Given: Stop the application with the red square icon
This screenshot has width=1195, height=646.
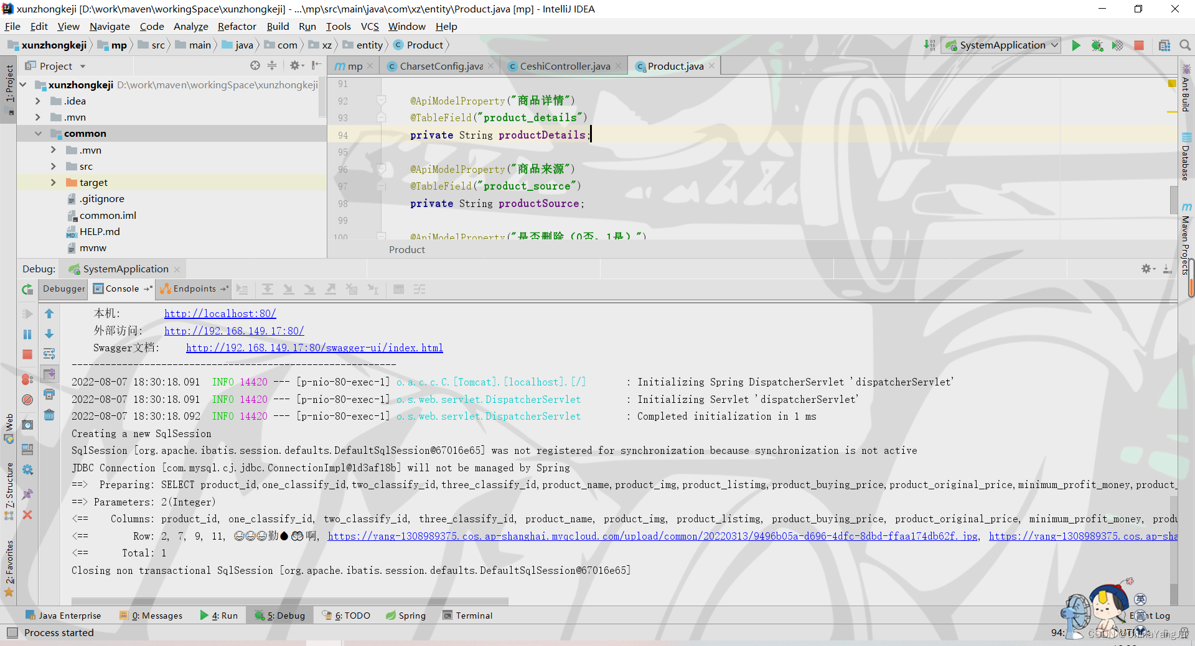Looking at the screenshot, I should 1140,45.
